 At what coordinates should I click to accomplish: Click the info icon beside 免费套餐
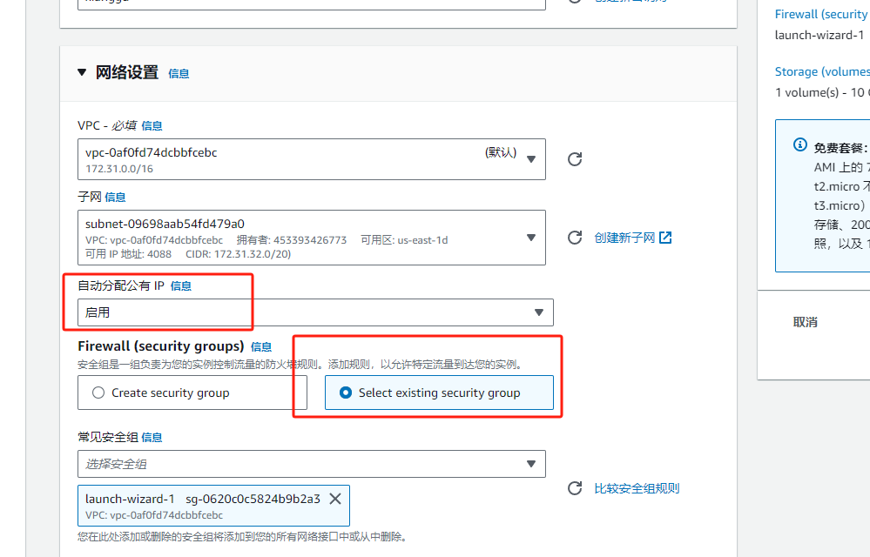800,144
